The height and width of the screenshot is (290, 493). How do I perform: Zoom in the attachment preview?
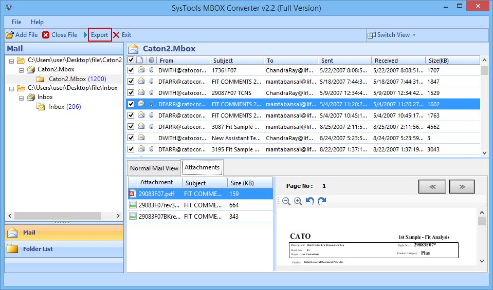[298, 201]
